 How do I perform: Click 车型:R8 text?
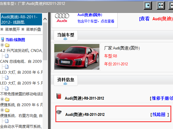coord(111,56)
